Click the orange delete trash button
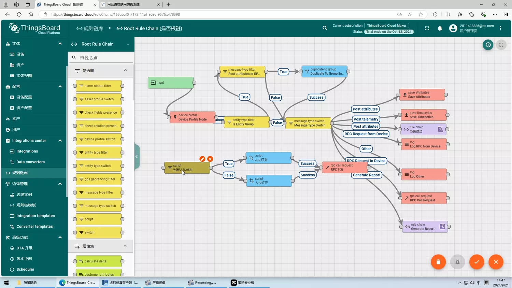Viewport: 512px width, 288px height. coord(438,262)
